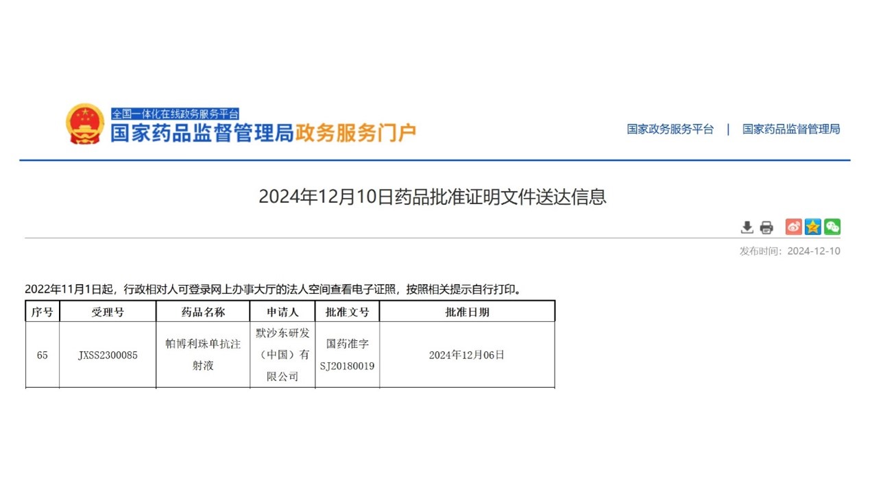Click the approval date 2024年12月06日
This screenshot has width=870, height=489.
(467, 355)
